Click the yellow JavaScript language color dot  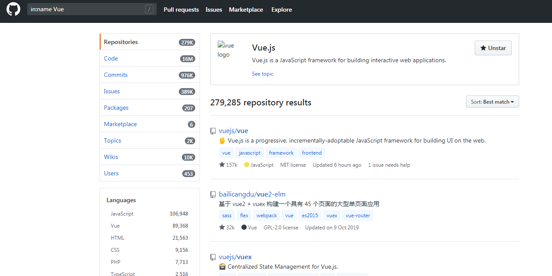coord(247,165)
